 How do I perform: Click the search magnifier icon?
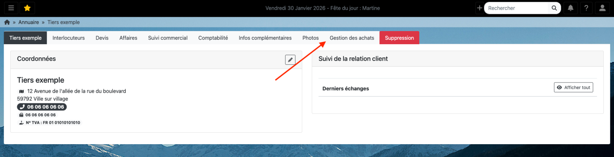[554, 8]
